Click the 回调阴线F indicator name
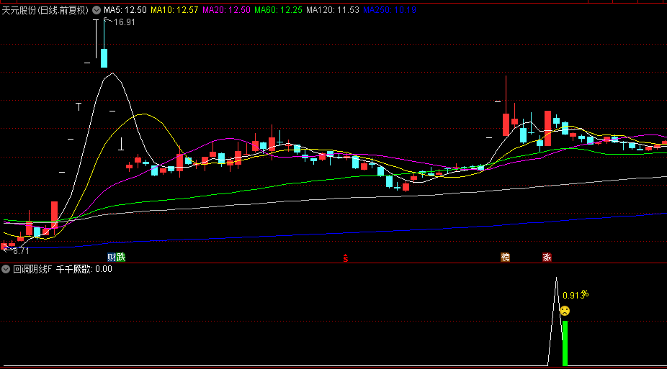667x369 pixels. coord(32,269)
